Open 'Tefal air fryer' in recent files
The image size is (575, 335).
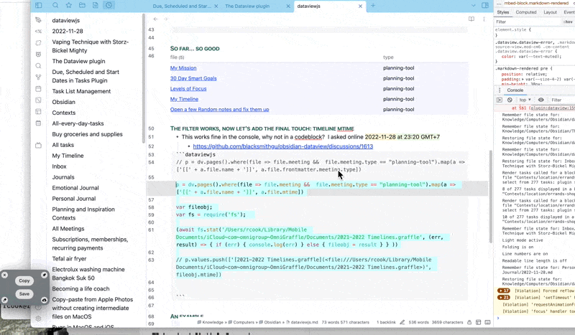pyautogui.click(x=69, y=258)
